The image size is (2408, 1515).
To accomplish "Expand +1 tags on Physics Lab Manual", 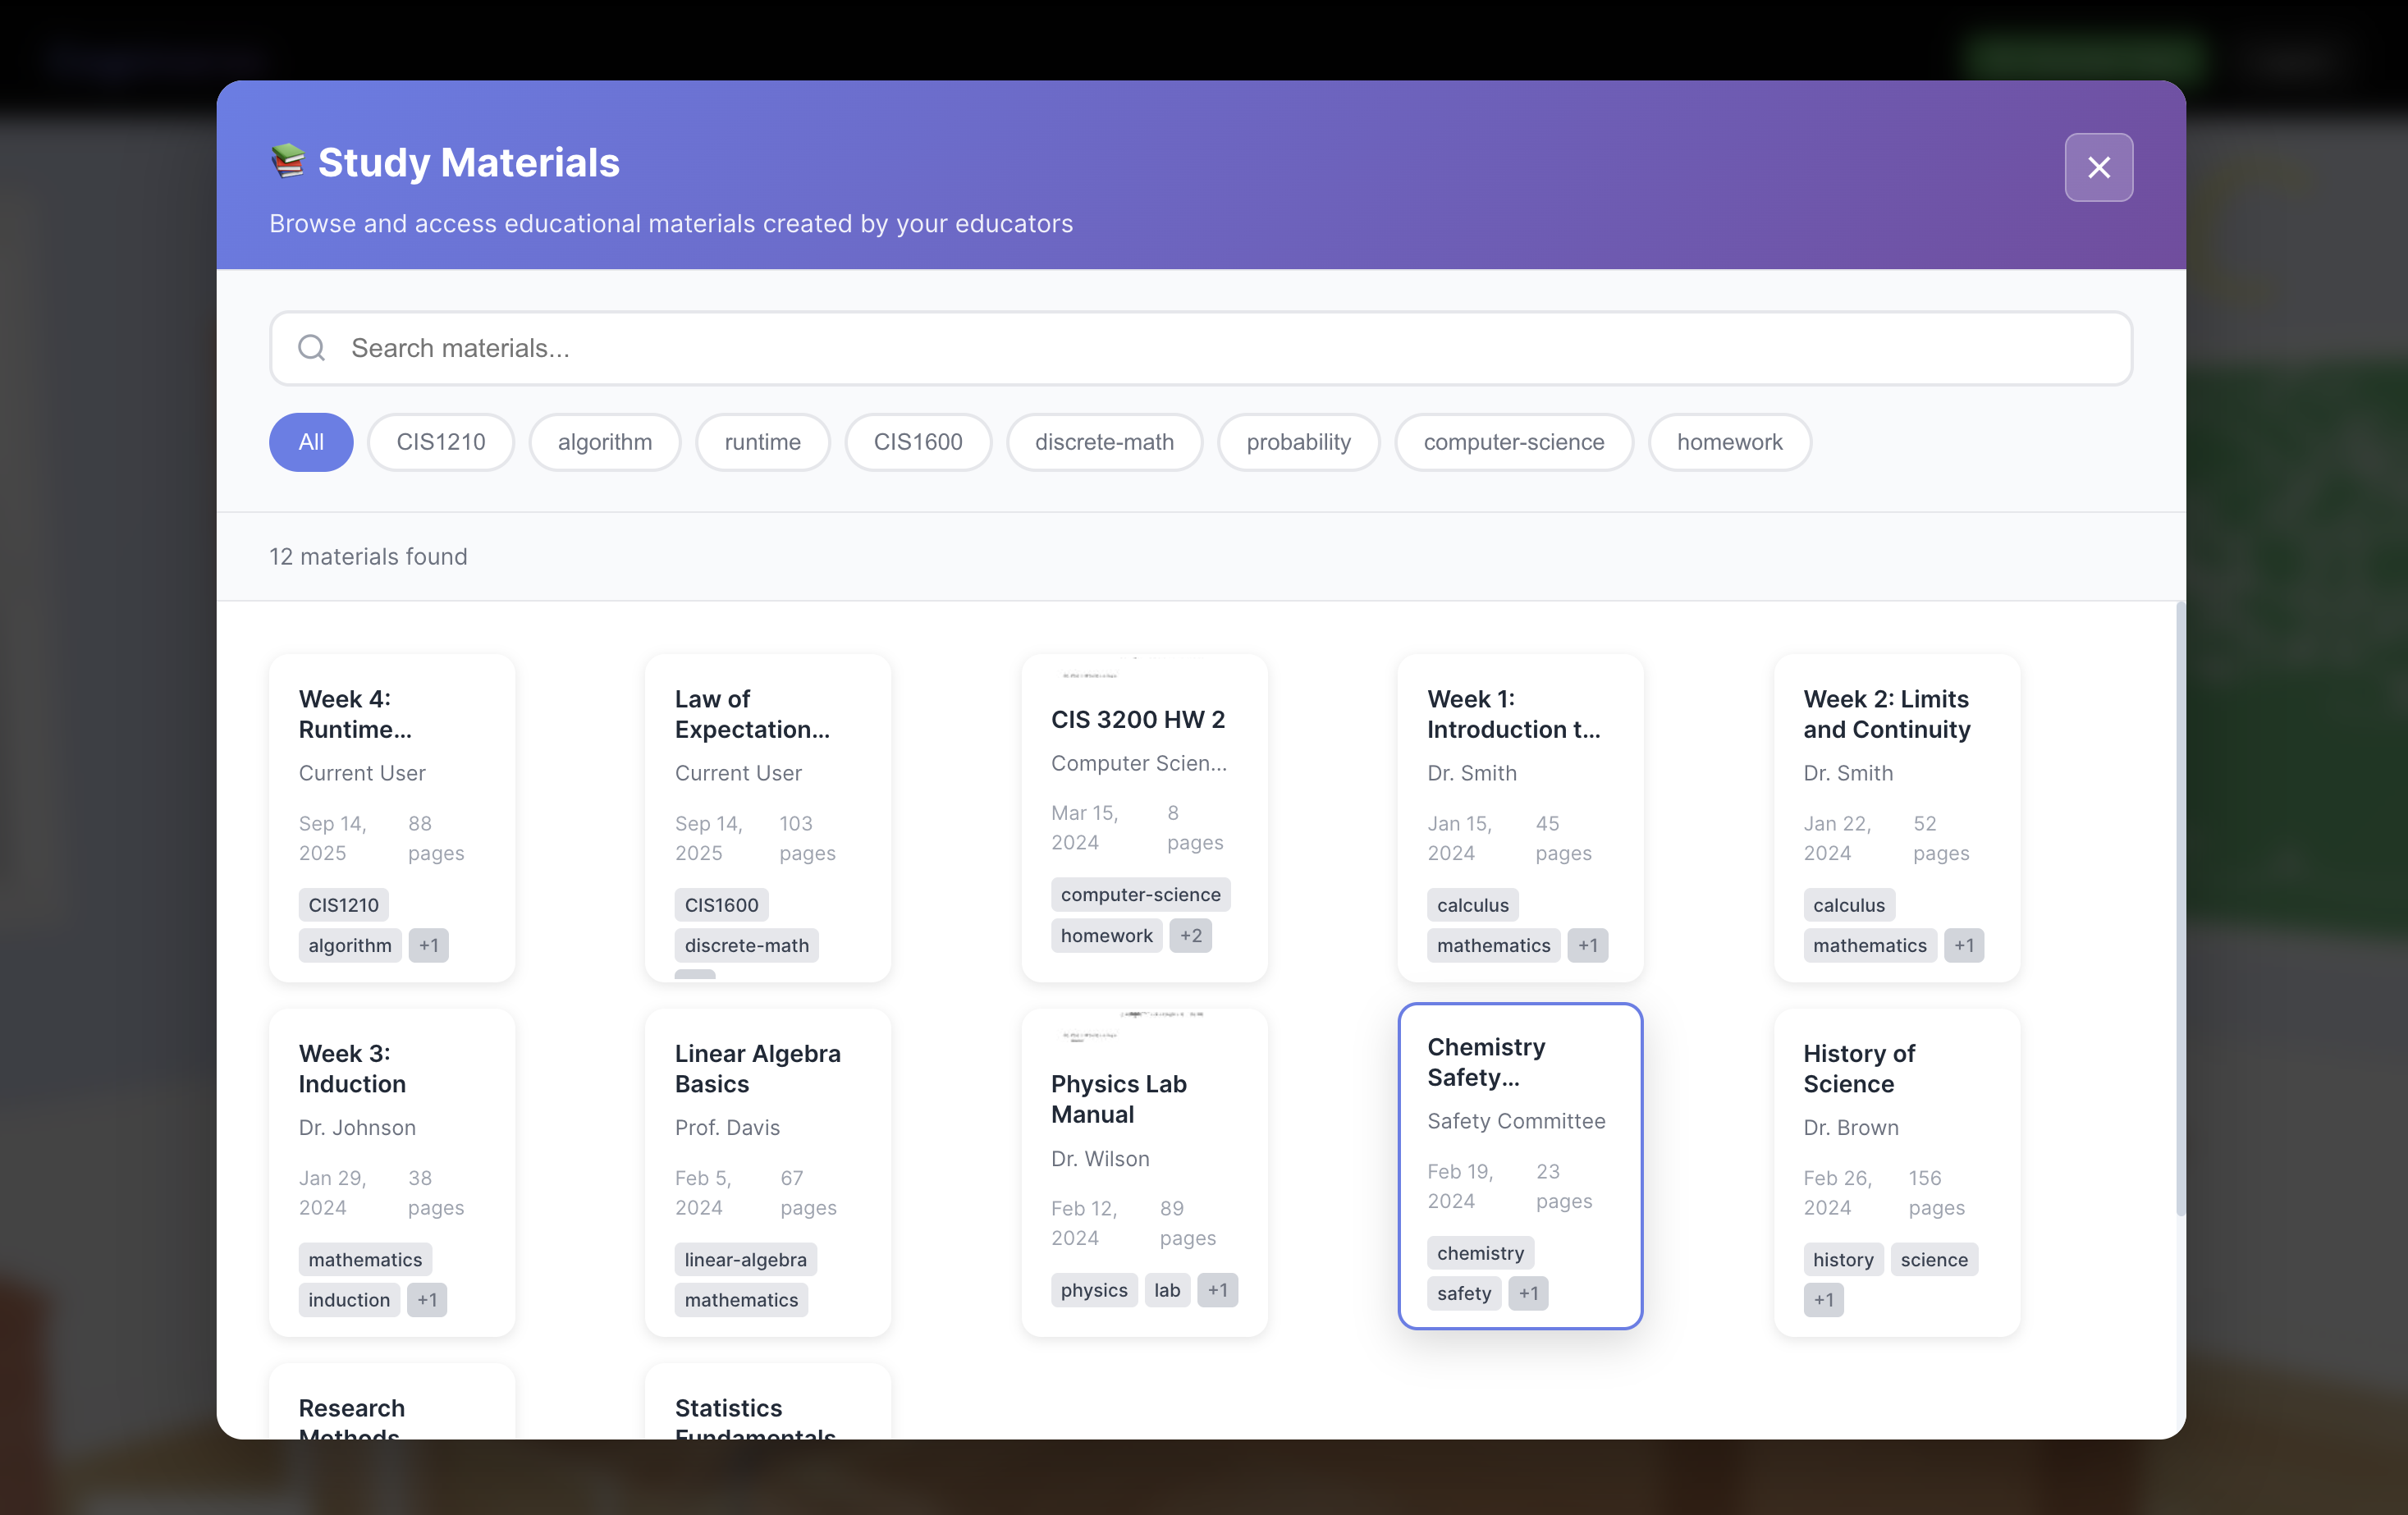I will point(1217,1290).
